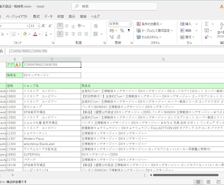Click the merge and center icon
The image size is (224, 185).
click(x=95, y=34)
